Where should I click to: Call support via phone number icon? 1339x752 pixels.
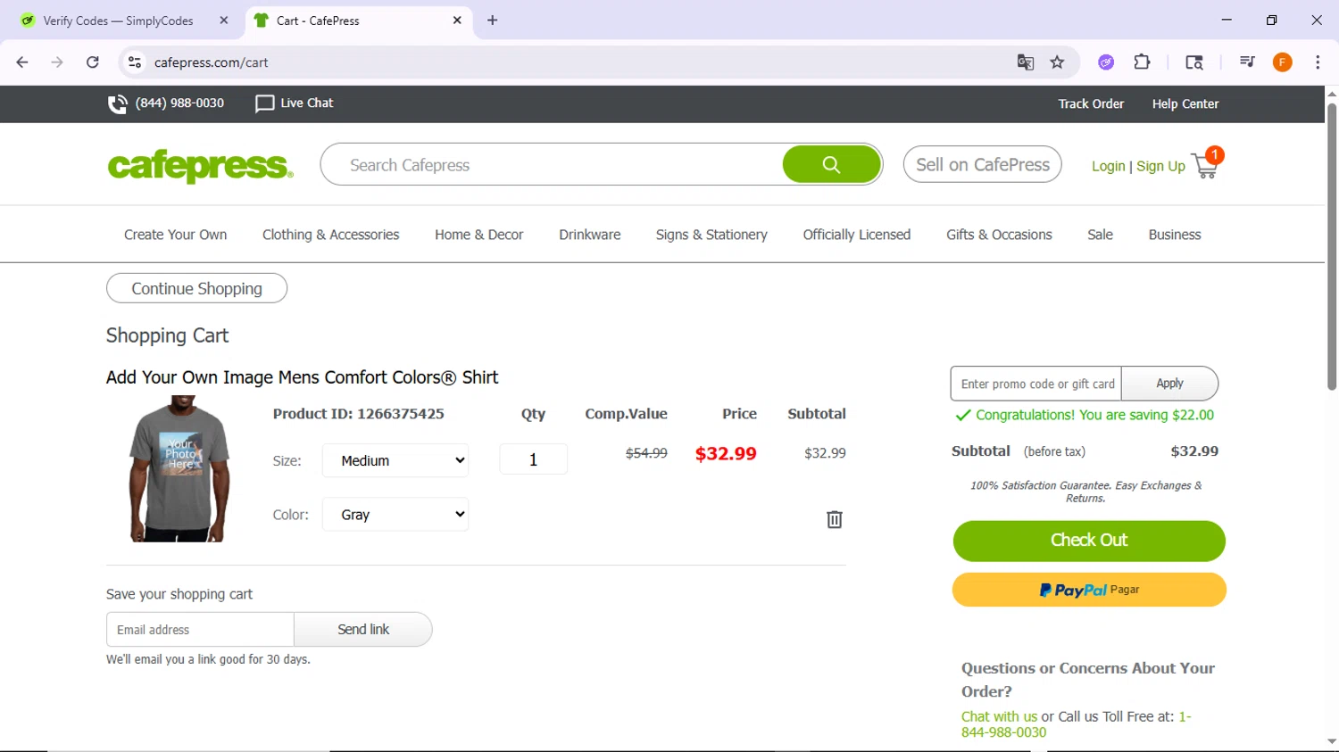pos(117,103)
